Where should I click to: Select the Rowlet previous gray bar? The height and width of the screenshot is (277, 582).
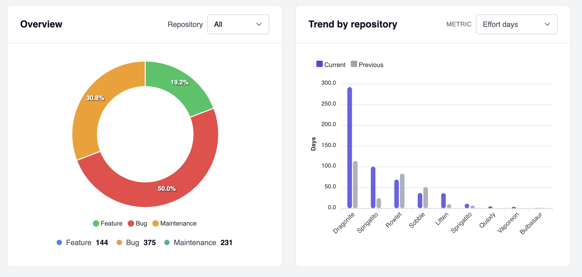[x=402, y=191]
